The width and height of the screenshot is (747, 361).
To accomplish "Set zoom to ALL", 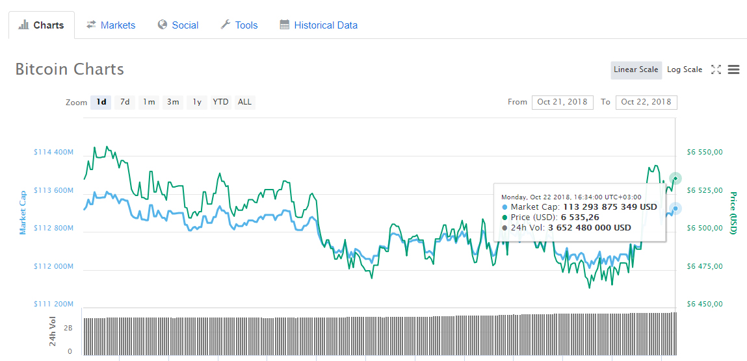I will point(245,102).
